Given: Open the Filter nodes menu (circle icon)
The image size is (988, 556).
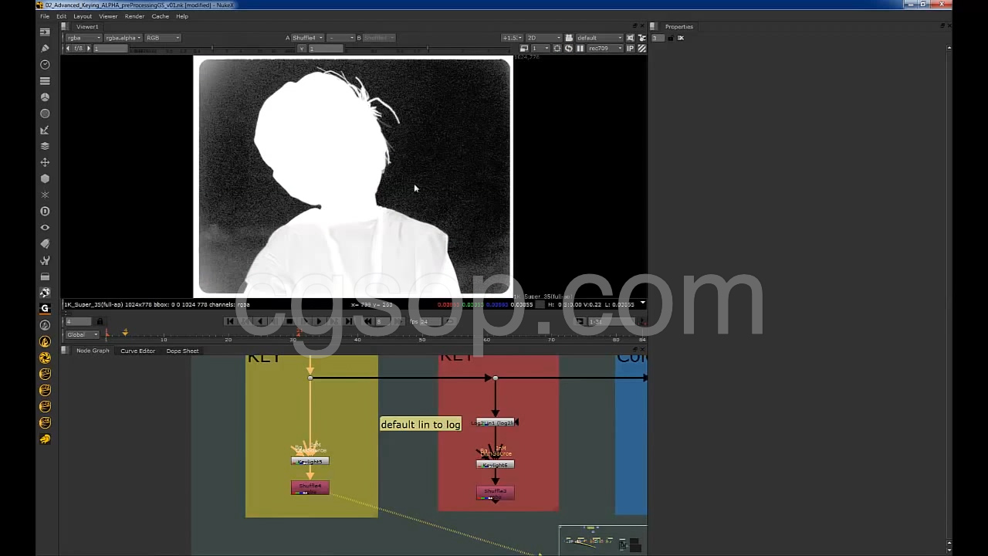Looking at the screenshot, I should (45, 114).
